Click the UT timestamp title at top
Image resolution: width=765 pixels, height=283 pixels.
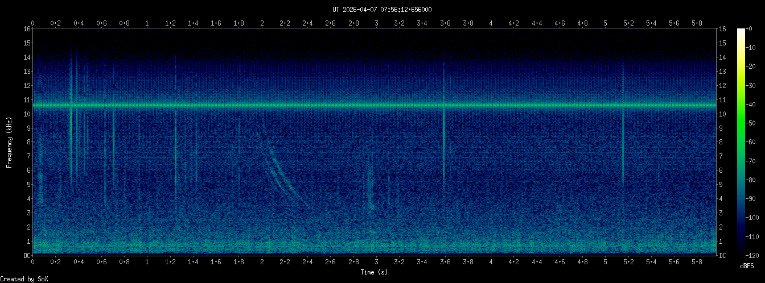[x=382, y=10]
